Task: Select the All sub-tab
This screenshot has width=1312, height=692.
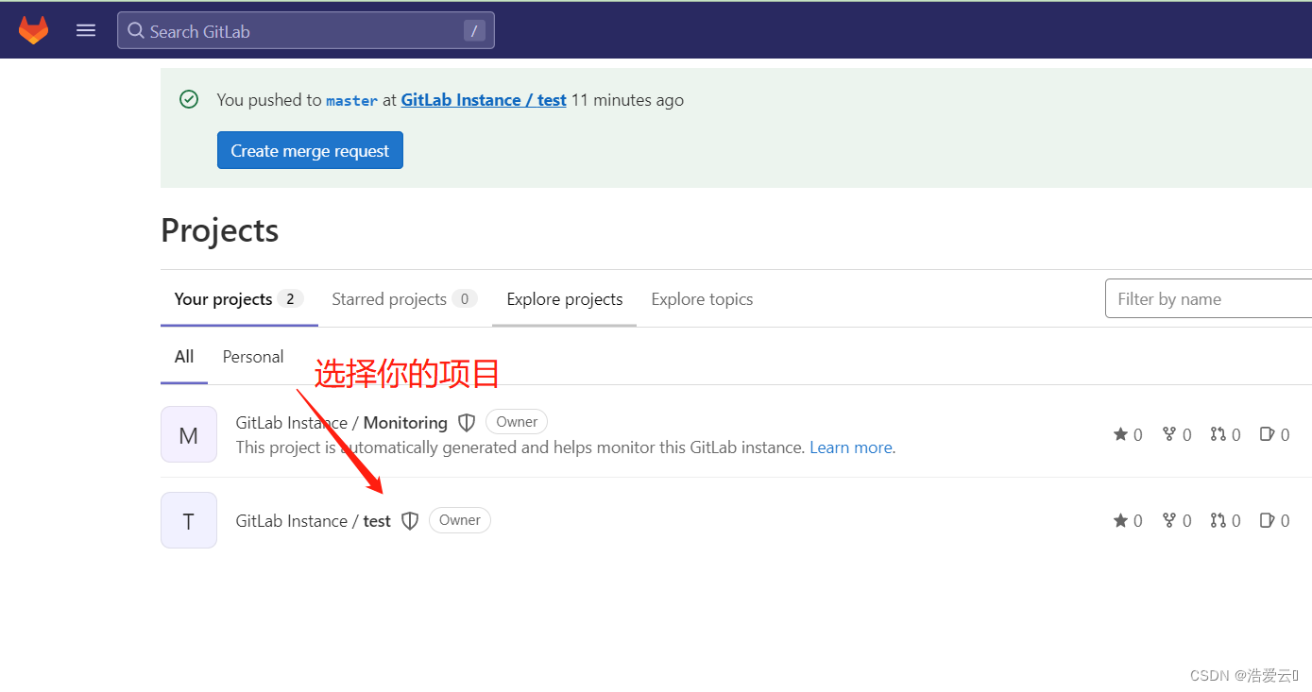Action: [184, 357]
